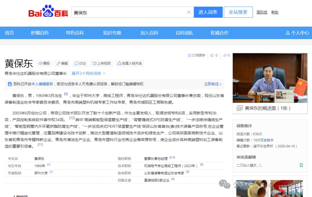Viewport: 312px width, 197px height.
Task: Click 立即前往 link in notice bar
Action: (x=213, y=84)
